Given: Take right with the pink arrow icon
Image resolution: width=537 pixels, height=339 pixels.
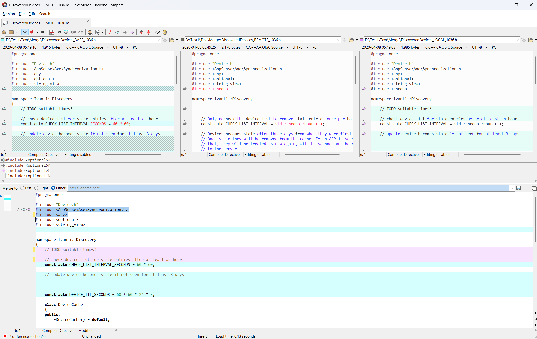Looking at the screenshot, I should [132, 32].
